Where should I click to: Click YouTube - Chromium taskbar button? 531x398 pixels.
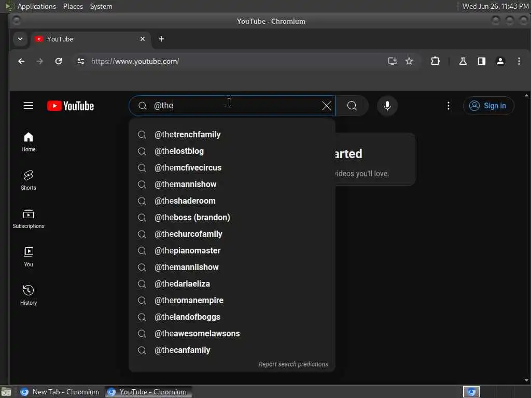point(148,392)
